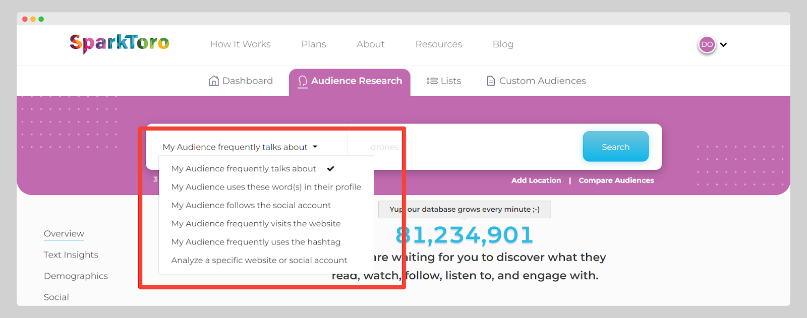Click the 'database grows every minute' tooltip
The height and width of the screenshot is (318, 807).
click(x=465, y=209)
